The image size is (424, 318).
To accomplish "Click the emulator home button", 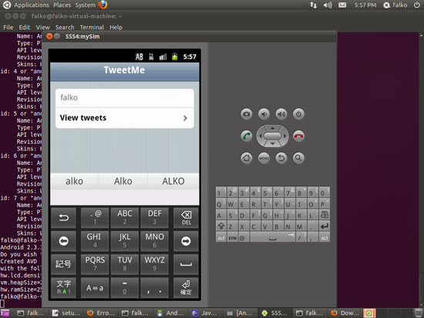I will [x=247, y=158].
